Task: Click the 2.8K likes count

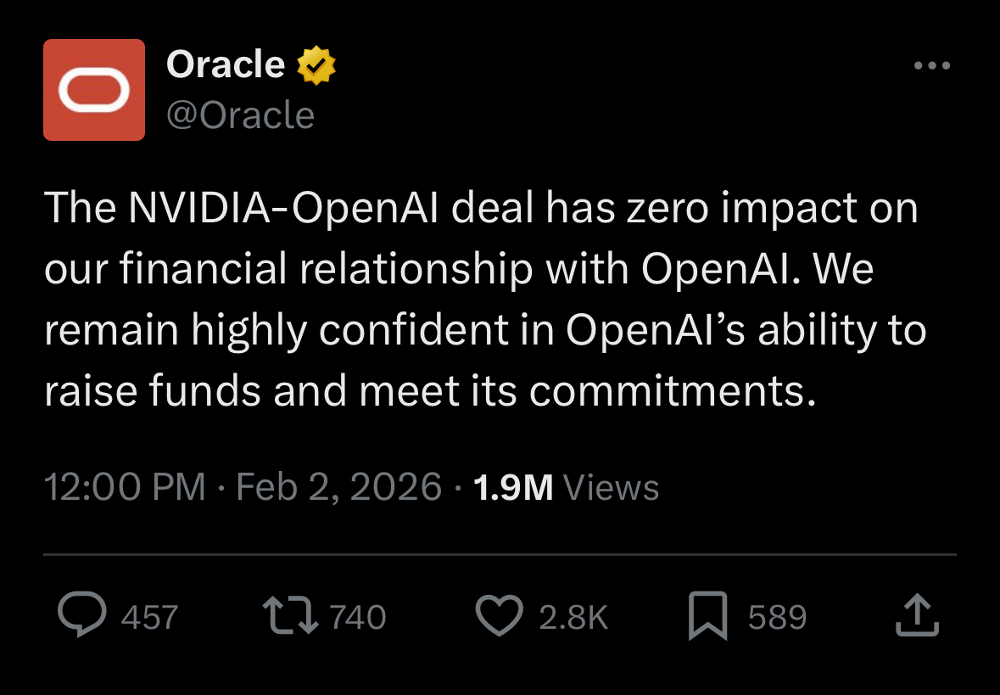Action: 573,617
